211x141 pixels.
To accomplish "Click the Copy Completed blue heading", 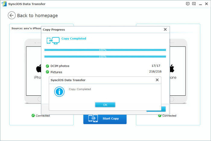I will [x=74, y=39].
